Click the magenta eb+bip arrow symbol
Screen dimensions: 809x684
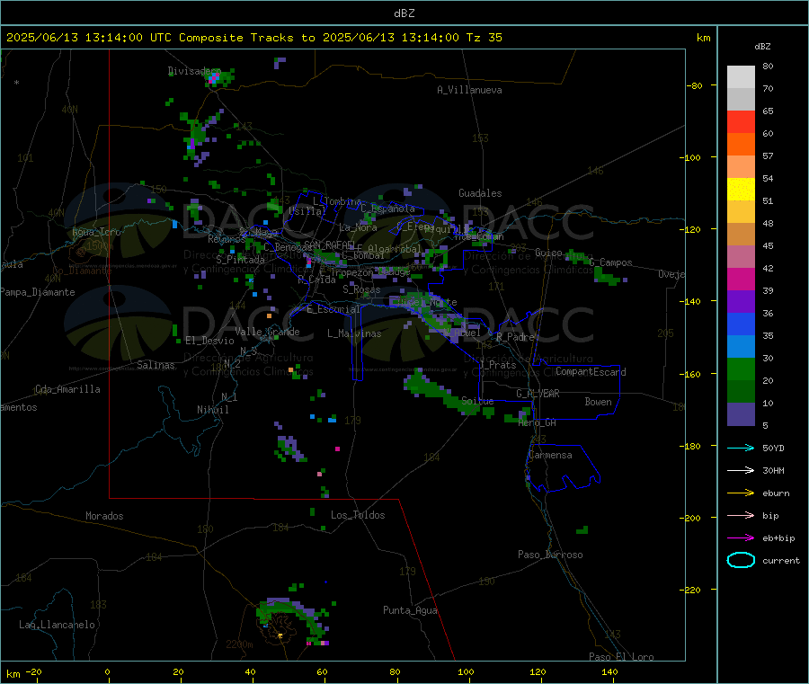pyautogui.click(x=741, y=538)
